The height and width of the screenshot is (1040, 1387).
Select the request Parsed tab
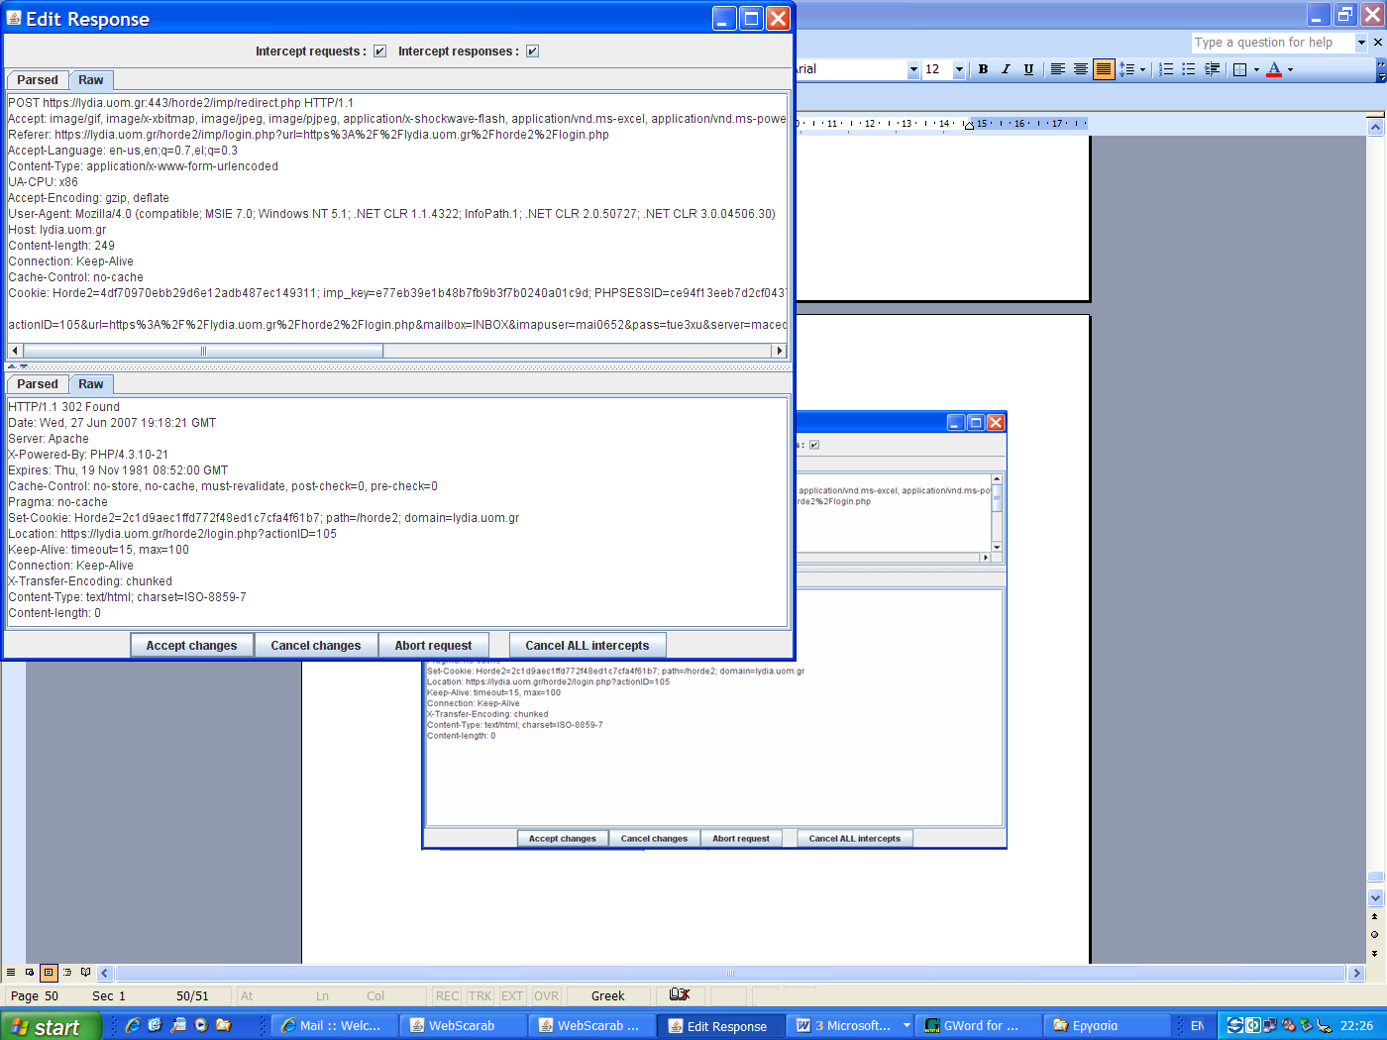(x=38, y=80)
